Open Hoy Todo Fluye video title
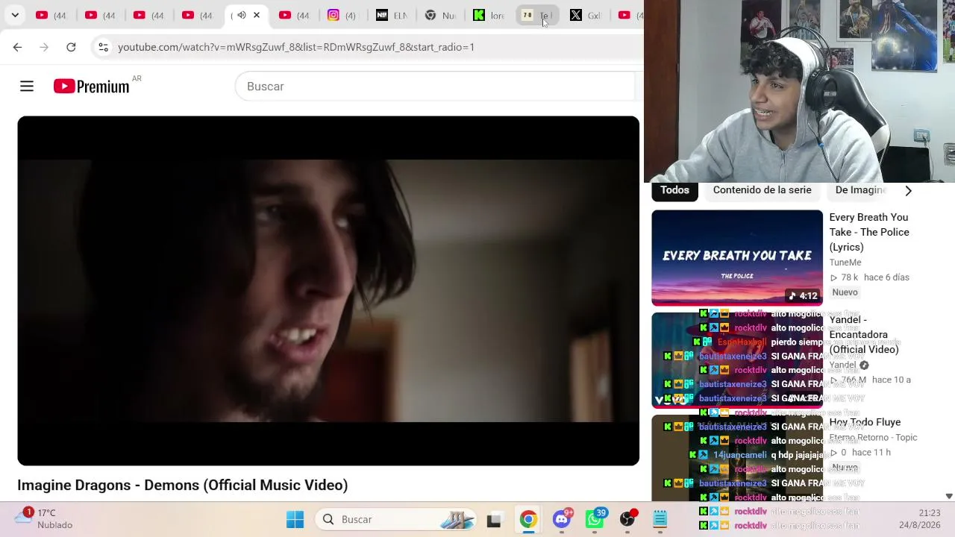The image size is (955, 537). click(x=865, y=422)
